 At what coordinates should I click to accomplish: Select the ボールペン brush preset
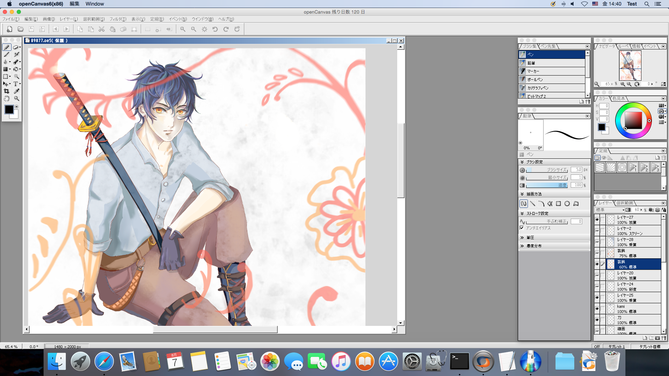(x=552, y=80)
